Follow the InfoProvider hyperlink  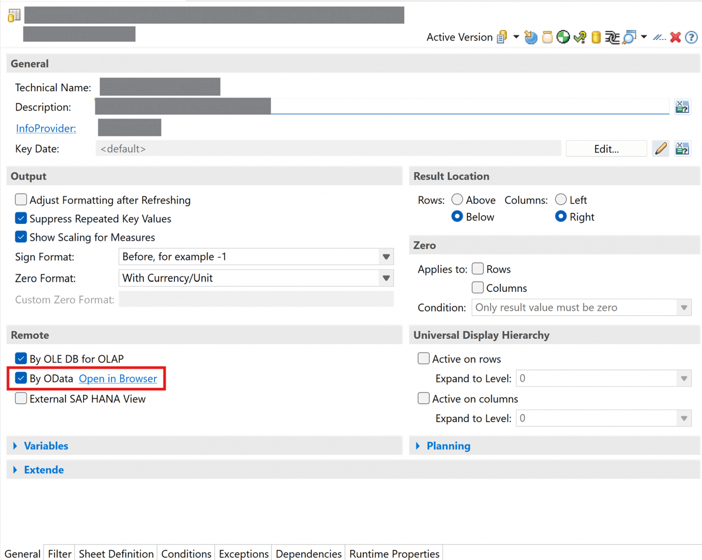(x=46, y=128)
